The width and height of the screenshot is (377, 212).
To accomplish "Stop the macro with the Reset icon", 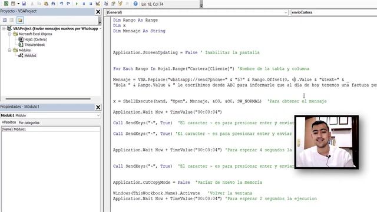I will coord(91,4).
